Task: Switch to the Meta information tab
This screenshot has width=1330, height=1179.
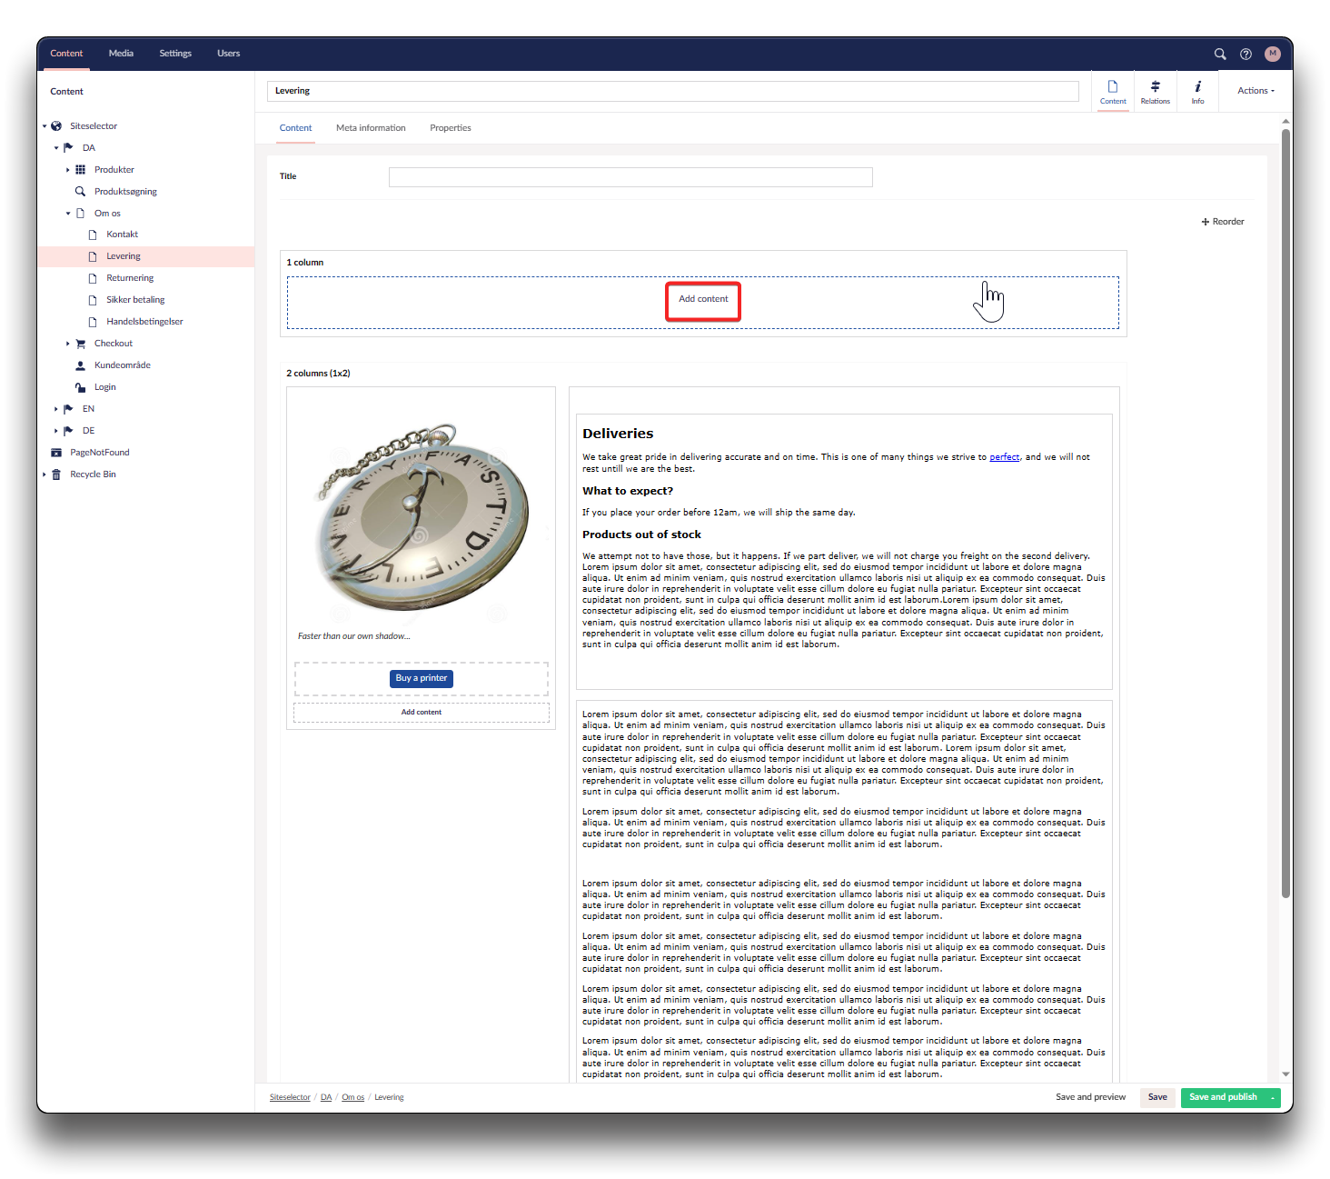Action: pyautogui.click(x=371, y=128)
